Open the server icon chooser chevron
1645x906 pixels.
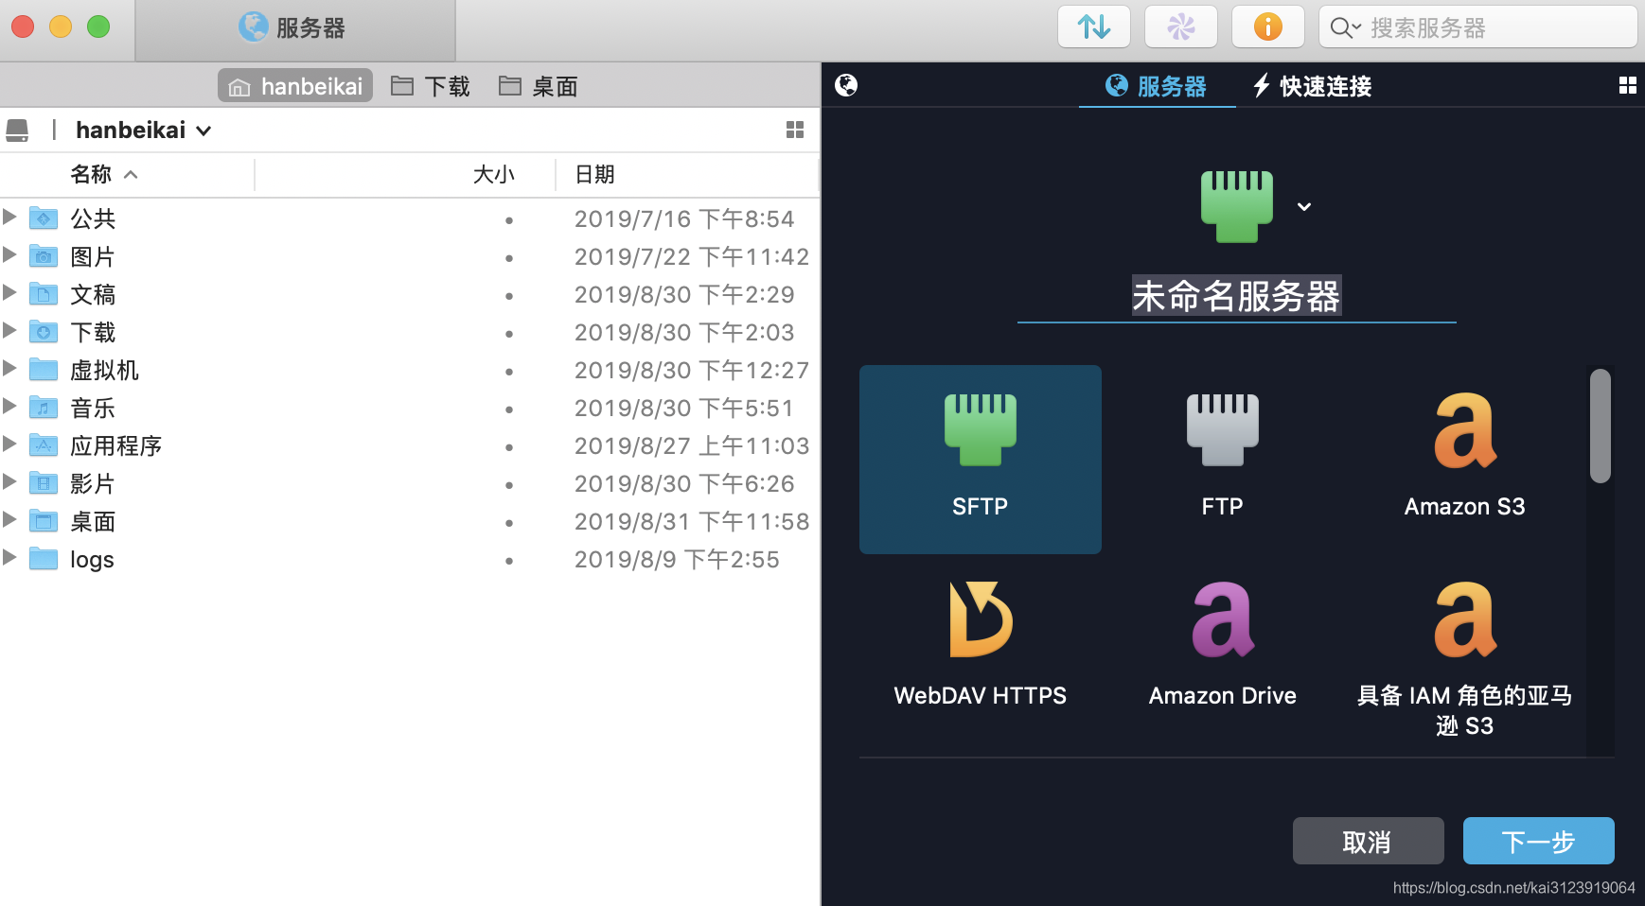1304,207
